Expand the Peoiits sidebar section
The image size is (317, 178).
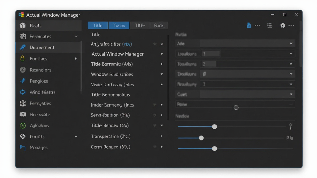[x=76, y=136]
